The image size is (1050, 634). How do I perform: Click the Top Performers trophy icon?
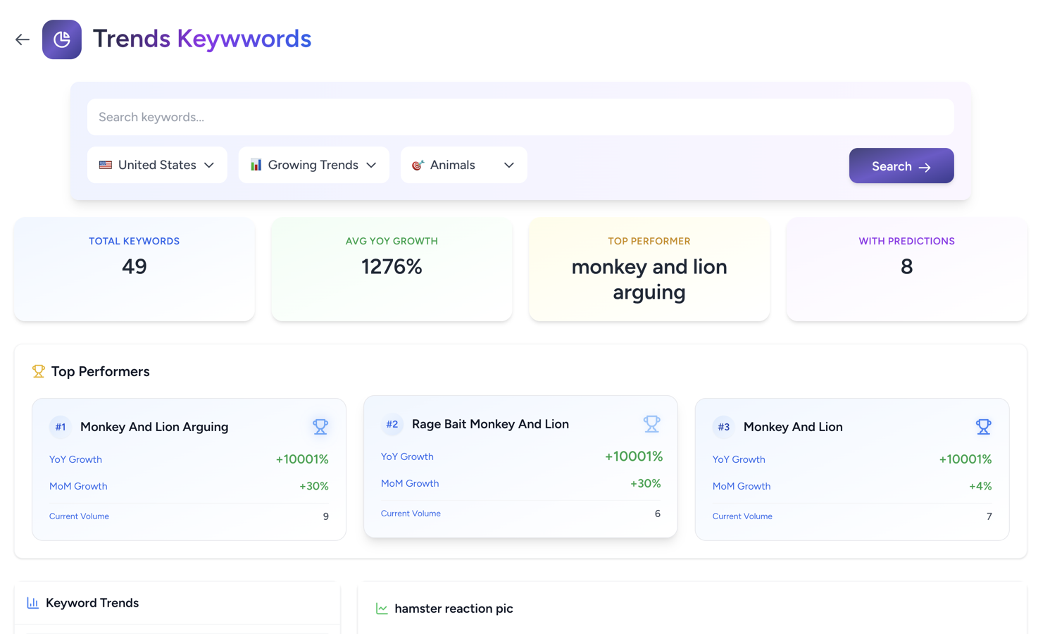click(39, 371)
